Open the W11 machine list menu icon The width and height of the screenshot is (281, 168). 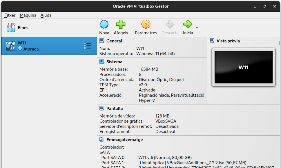coord(87,46)
